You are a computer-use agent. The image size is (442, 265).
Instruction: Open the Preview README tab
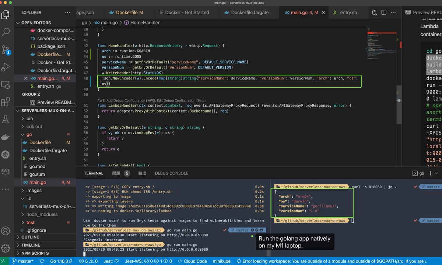424,13
